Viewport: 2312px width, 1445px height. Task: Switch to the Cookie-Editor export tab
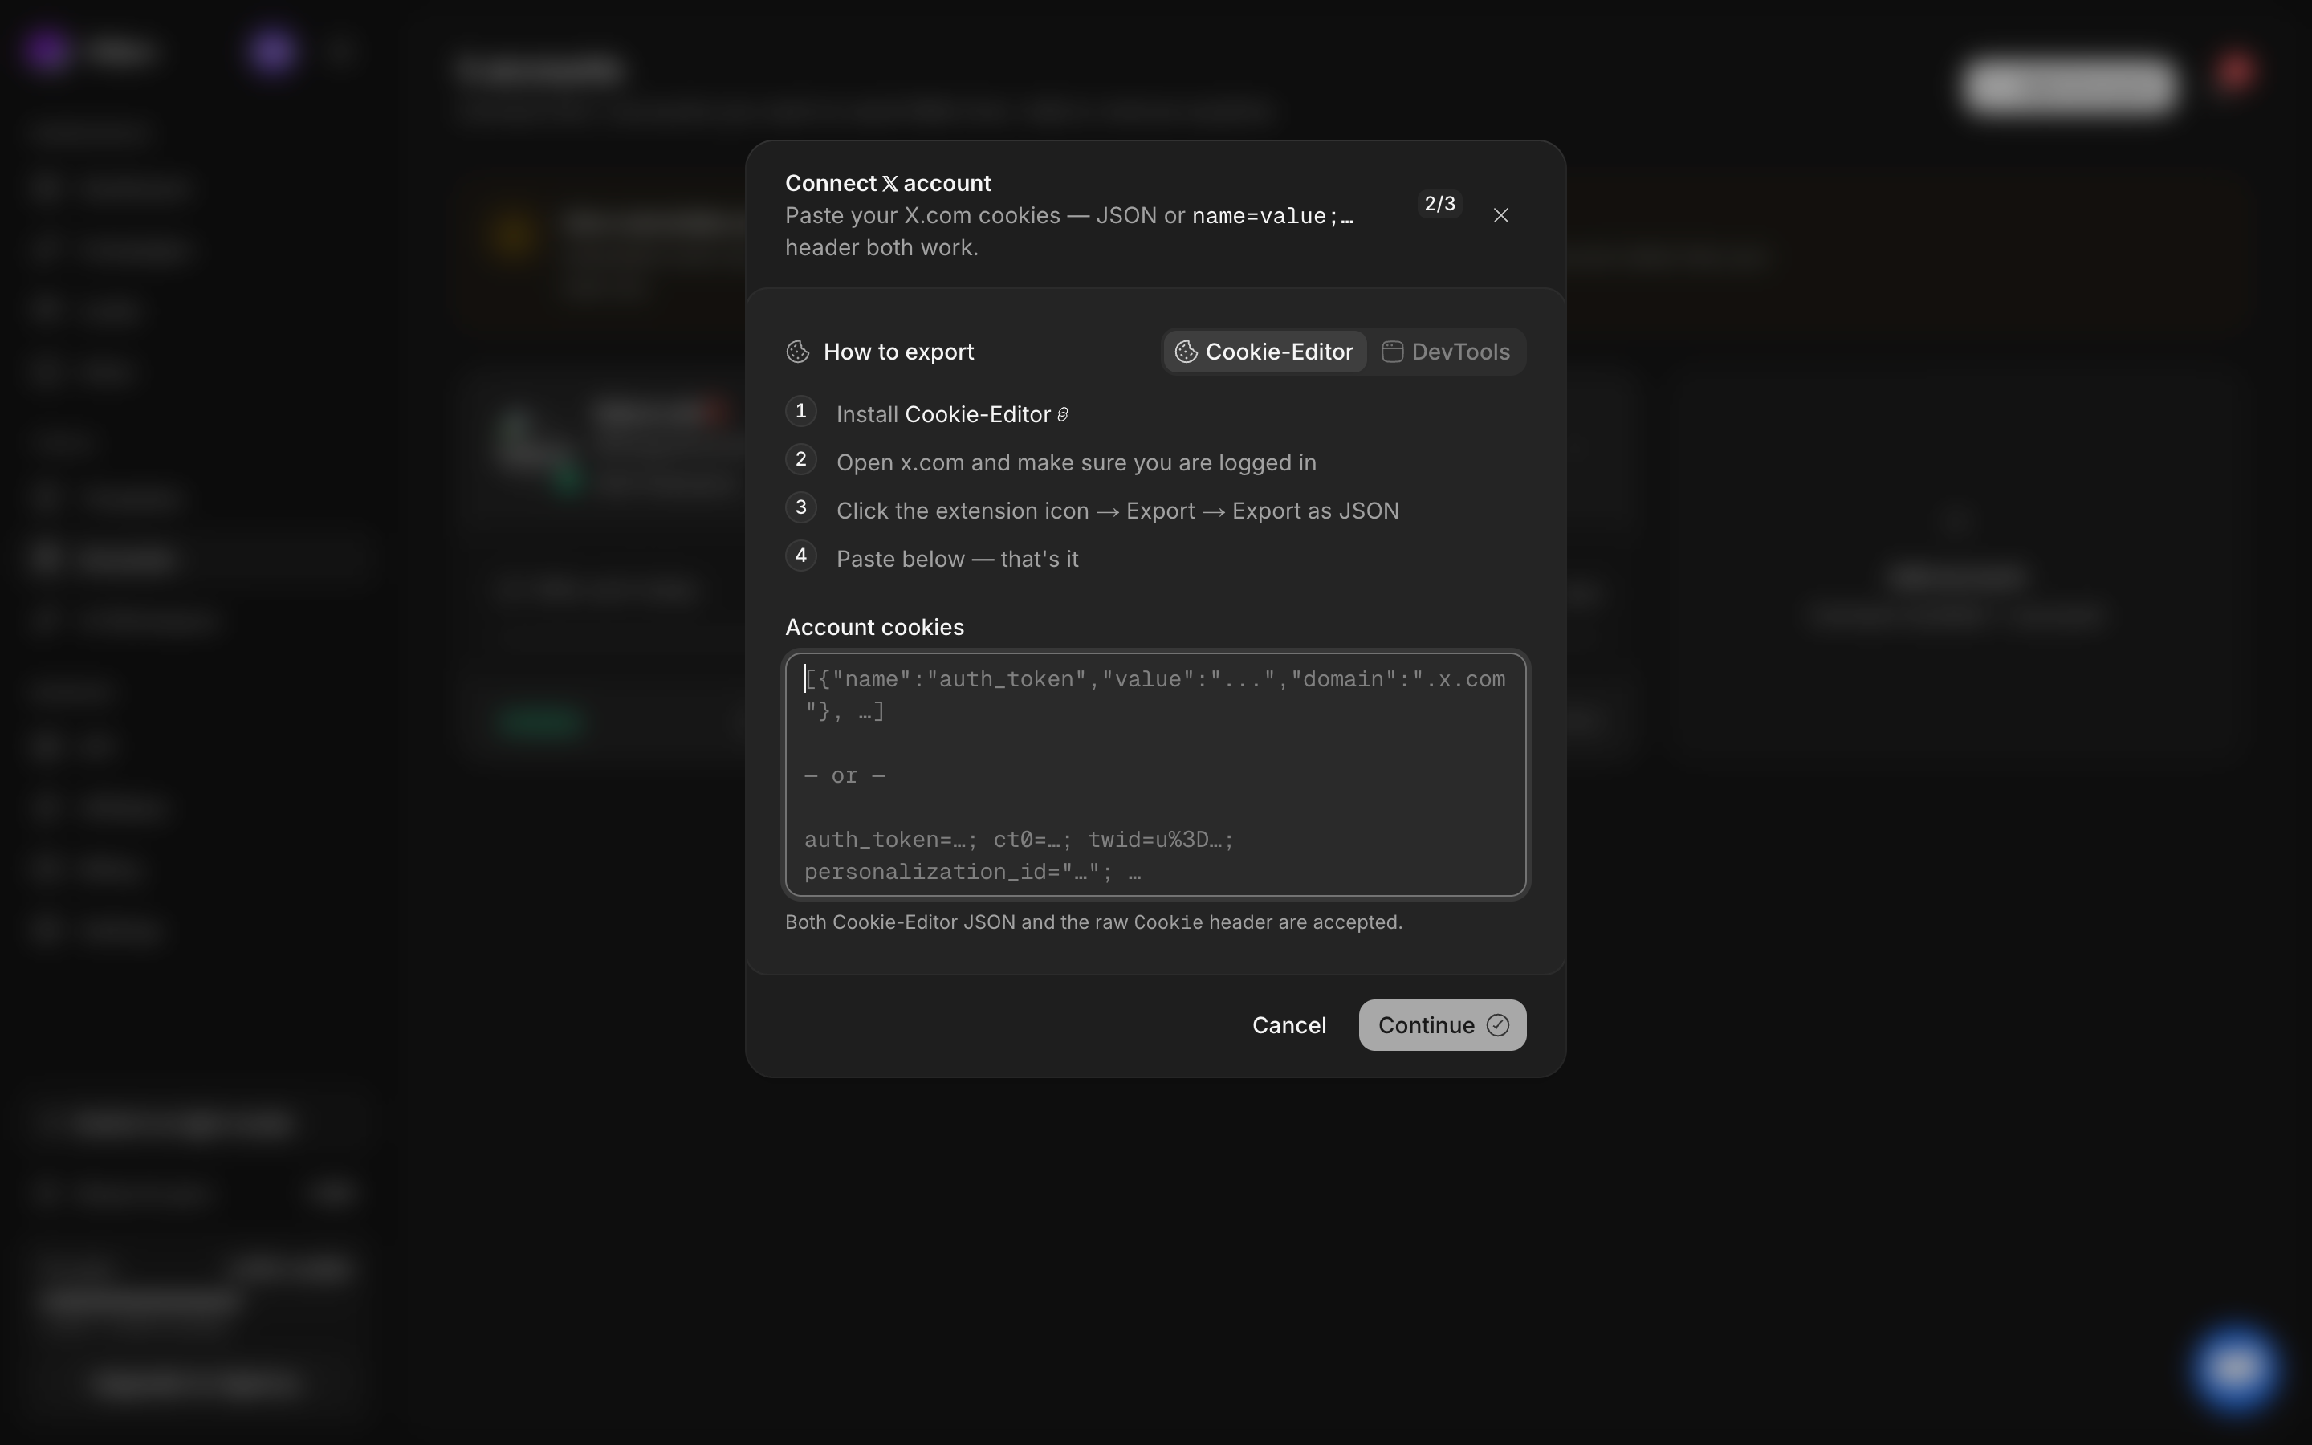coord(1265,352)
